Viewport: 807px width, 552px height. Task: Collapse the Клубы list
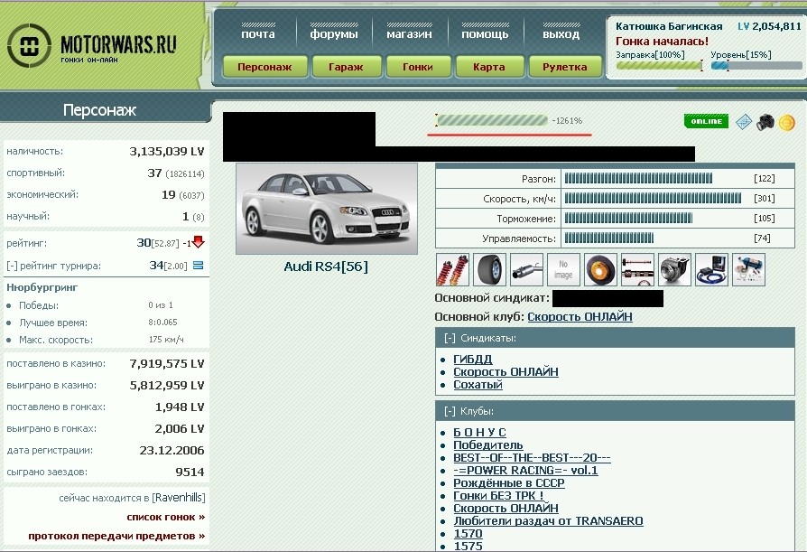point(450,411)
